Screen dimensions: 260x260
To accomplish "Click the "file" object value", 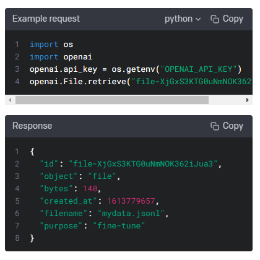I will 102,176.
